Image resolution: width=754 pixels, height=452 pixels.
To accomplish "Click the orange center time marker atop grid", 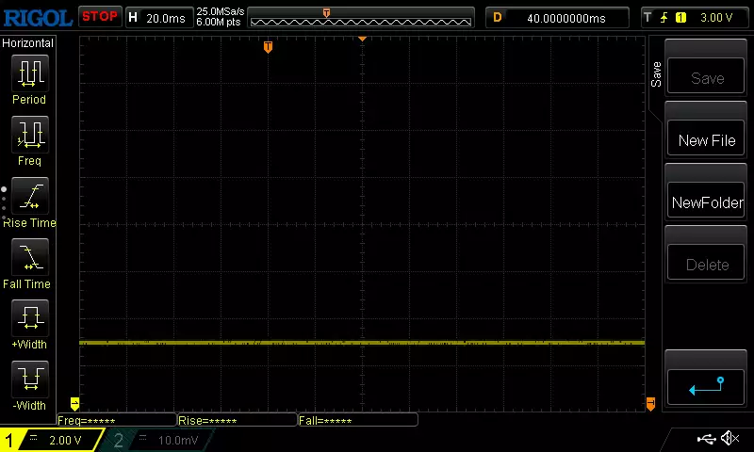I will coord(362,39).
